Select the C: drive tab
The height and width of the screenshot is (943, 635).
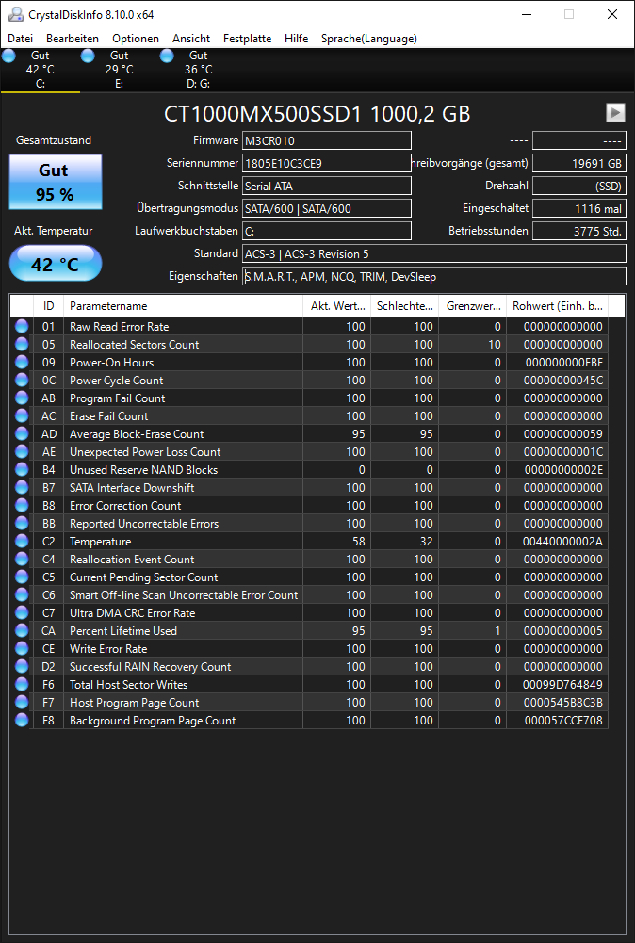pyautogui.click(x=40, y=70)
